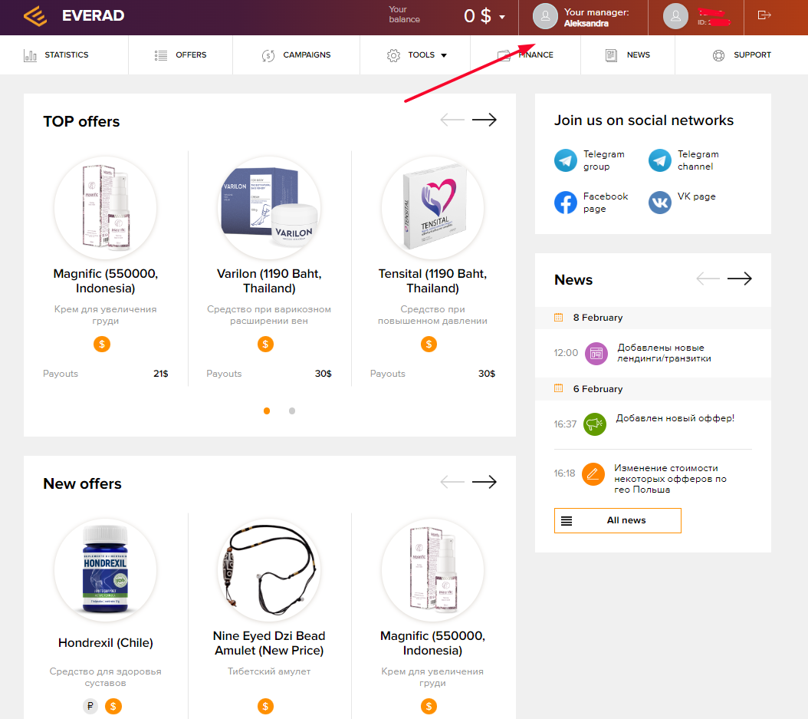Click the orange pencil icon at 16:18

593,473
